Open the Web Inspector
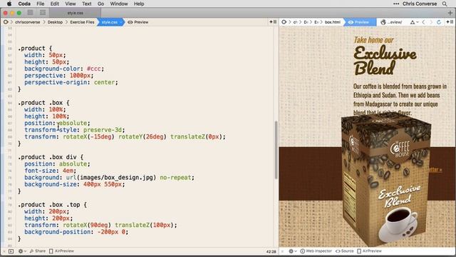Viewport: 456px width, 257px height. click(x=316, y=251)
